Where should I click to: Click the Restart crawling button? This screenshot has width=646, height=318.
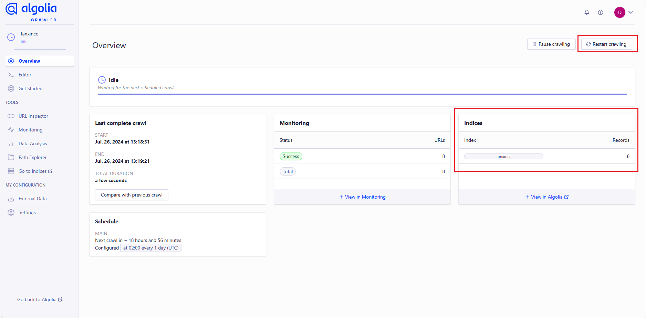coord(606,44)
